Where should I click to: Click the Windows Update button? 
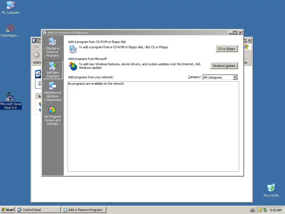coord(224,66)
